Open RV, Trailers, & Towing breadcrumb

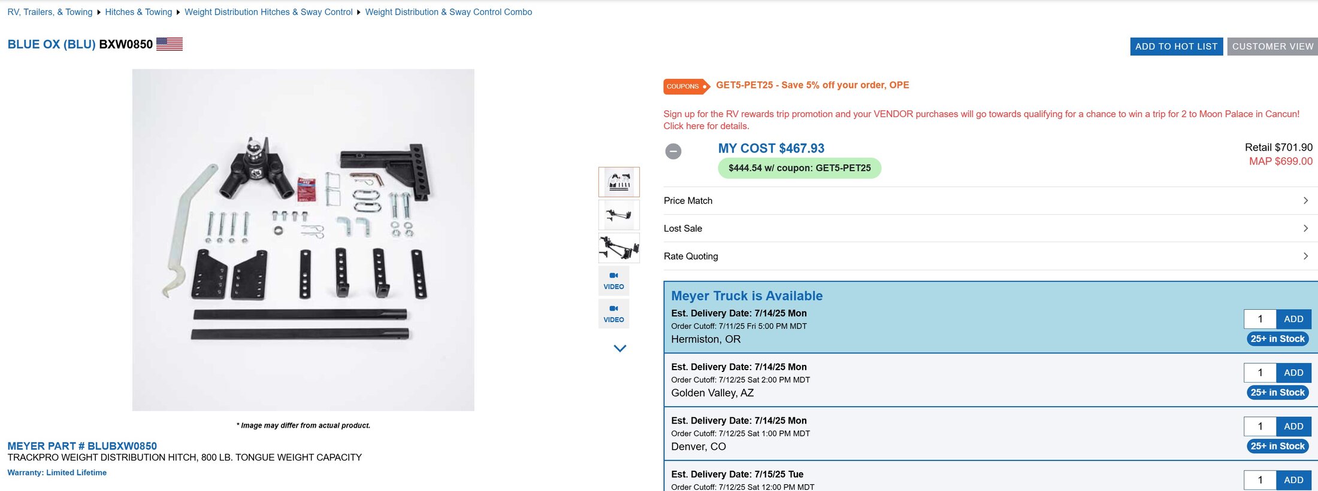[x=50, y=12]
